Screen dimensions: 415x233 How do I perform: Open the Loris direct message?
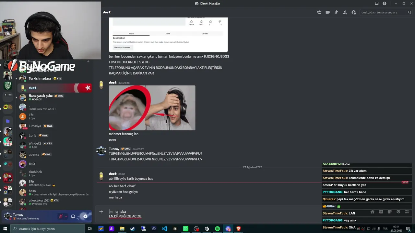pos(55,135)
